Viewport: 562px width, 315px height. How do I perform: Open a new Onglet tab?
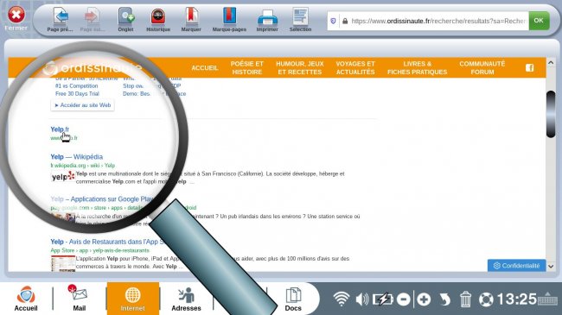click(x=126, y=20)
